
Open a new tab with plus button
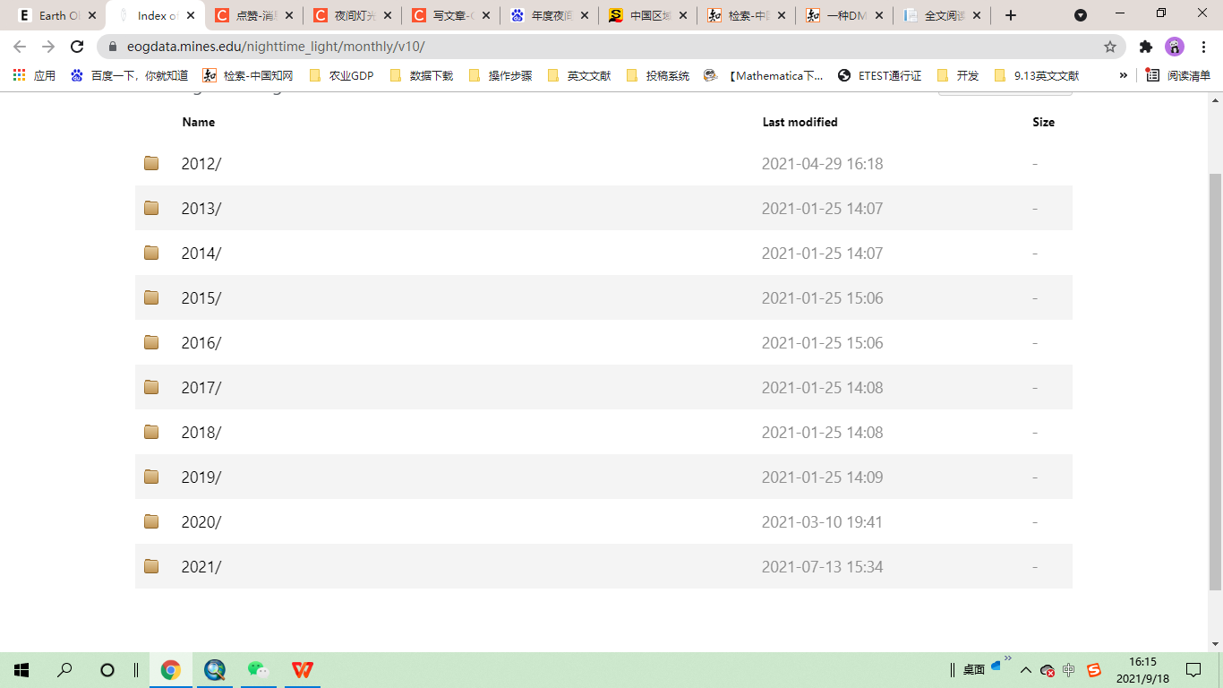click(1011, 15)
